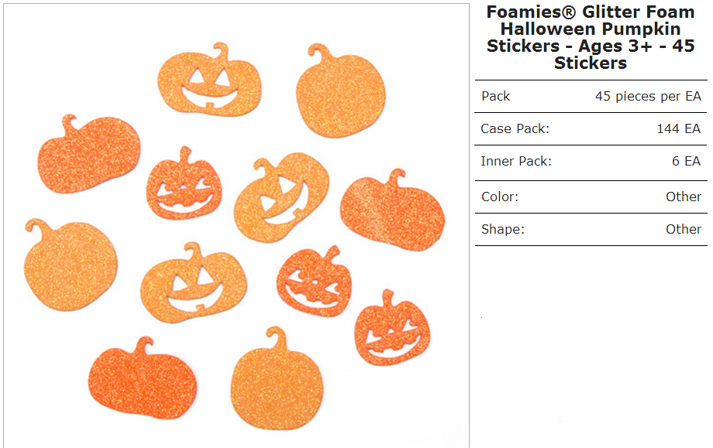This screenshot has height=448, width=713.
Task: Select the '45 pieces per EA' value
Action: tap(648, 97)
